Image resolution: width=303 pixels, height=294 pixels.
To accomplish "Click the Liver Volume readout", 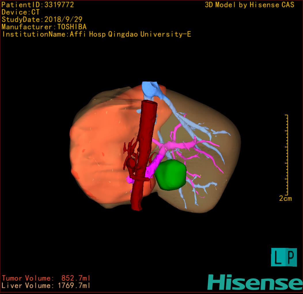I will [x=46, y=286].
